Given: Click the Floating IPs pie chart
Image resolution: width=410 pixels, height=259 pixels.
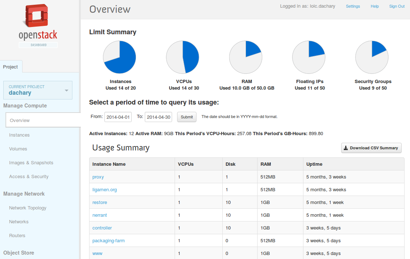Looking at the screenshot, I should (x=309, y=57).
